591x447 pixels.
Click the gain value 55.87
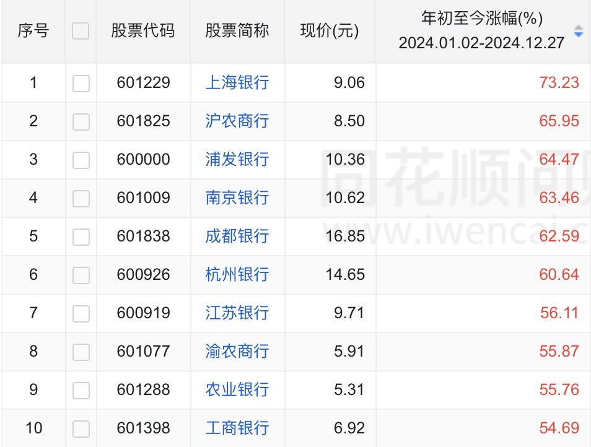[559, 352]
